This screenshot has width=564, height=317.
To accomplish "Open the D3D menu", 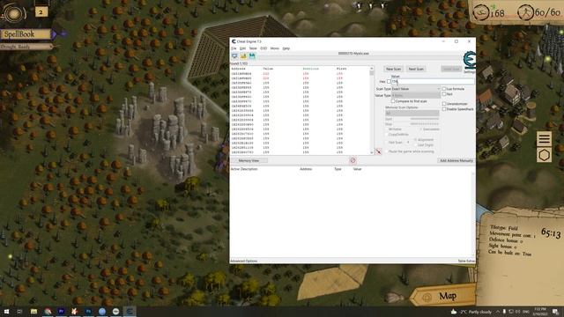I will tap(263, 48).
